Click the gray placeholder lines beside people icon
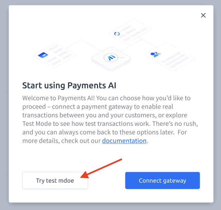 point(176,60)
